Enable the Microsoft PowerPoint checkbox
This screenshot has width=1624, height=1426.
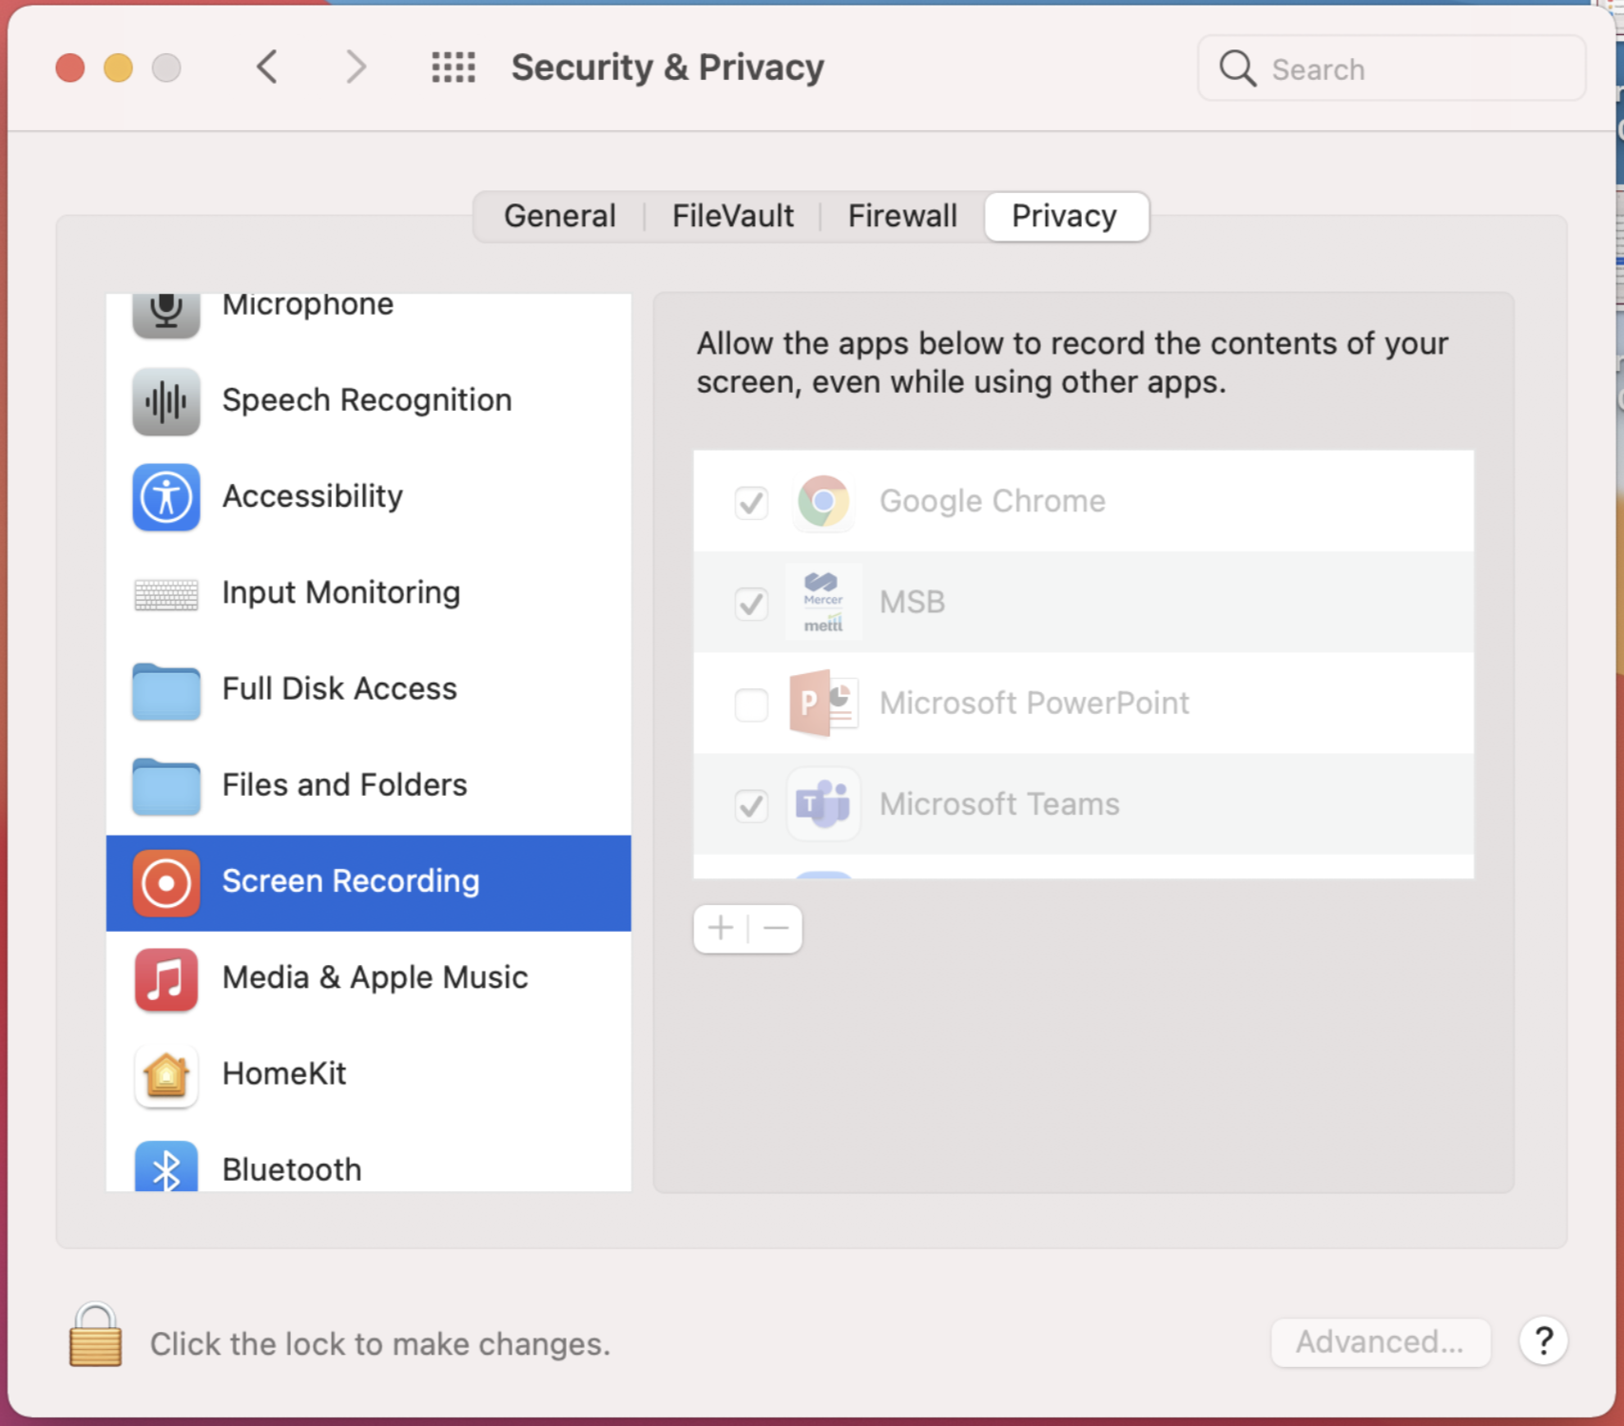751,704
